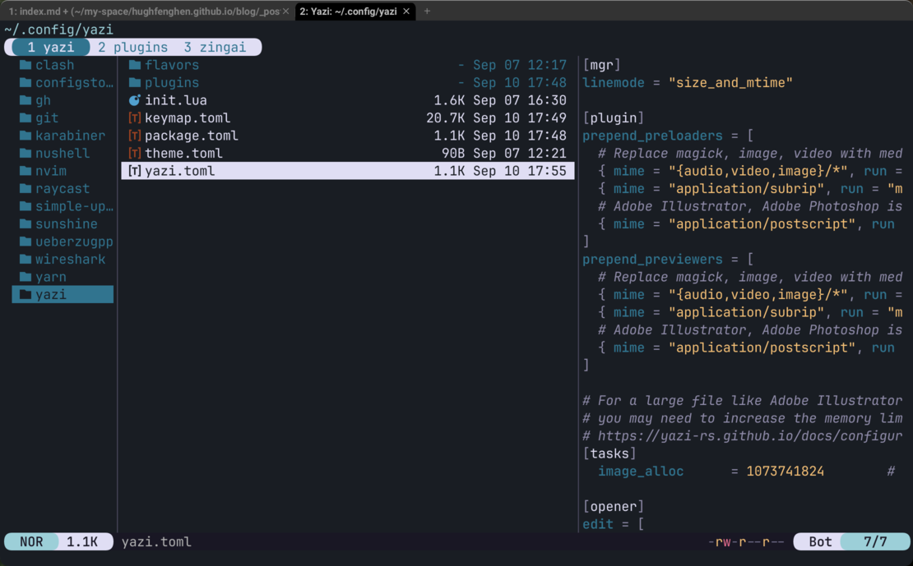
Task: Click the nushell folder icon
Action: tap(25, 153)
